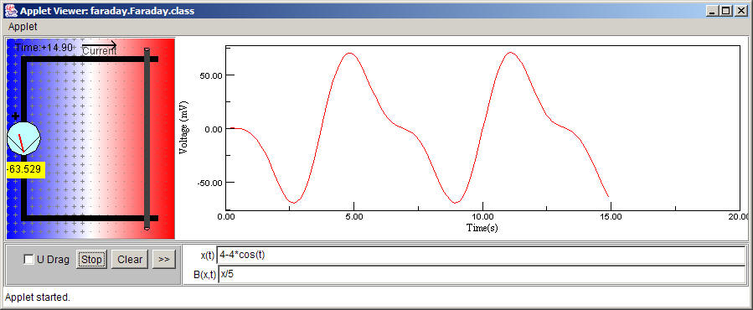Click the Java applet window icon

tap(11, 10)
